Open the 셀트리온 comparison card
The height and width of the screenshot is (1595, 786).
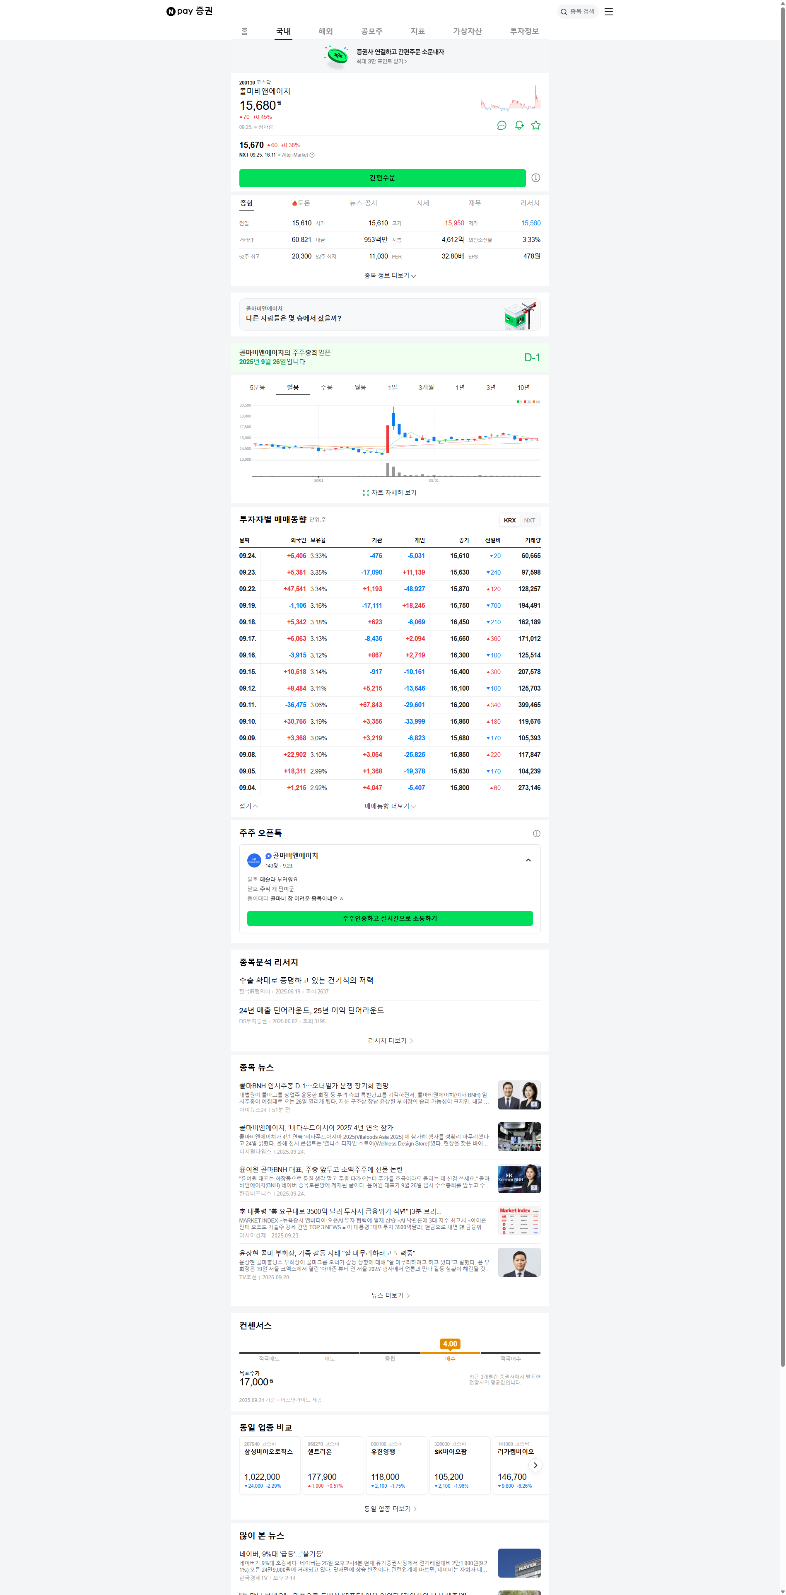(x=334, y=1465)
